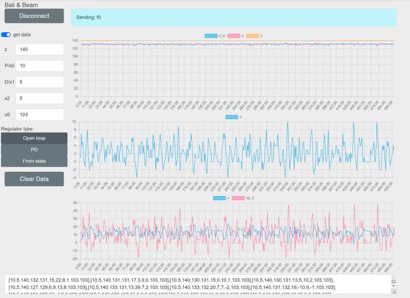Toggle the orange z legend box
Screen dimensions: 410x298
pos(252,35)
